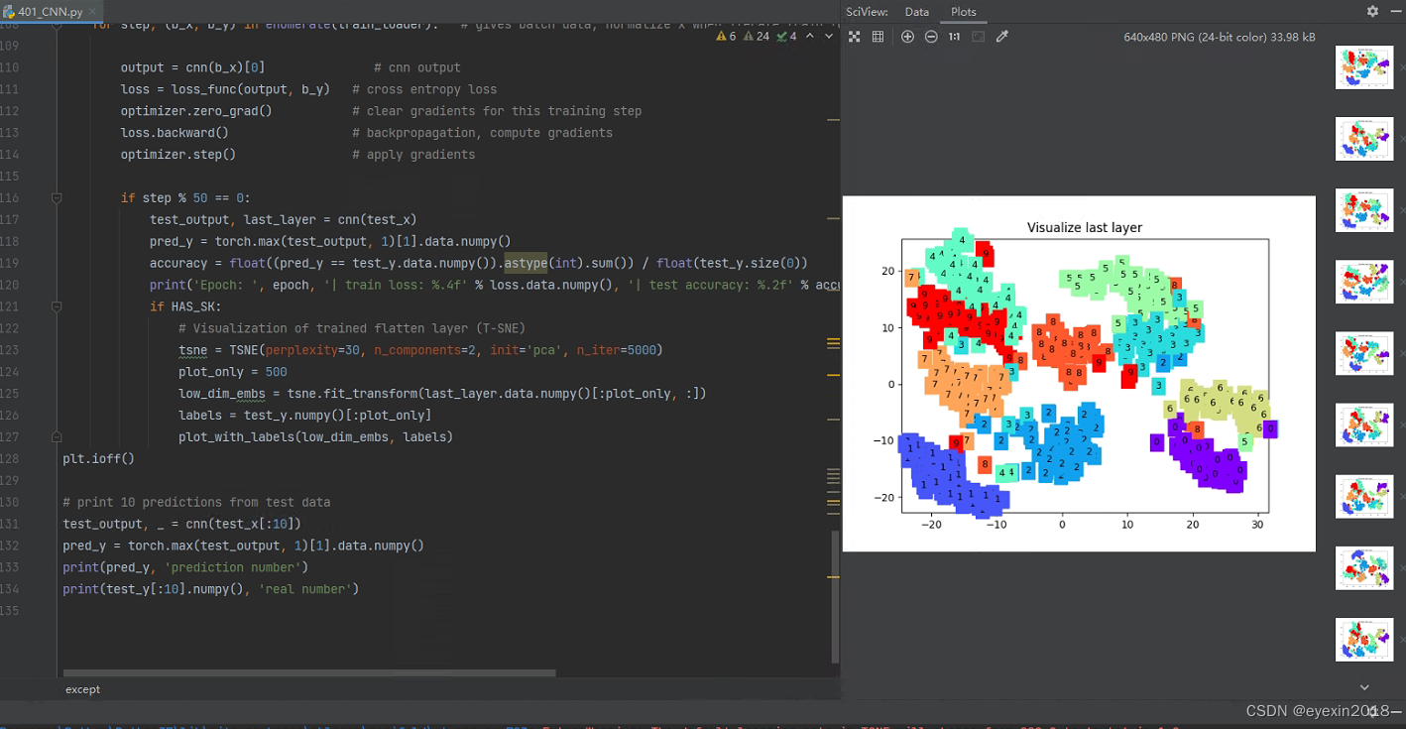The width and height of the screenshot is (1406, 729).
Task: Click 'loss.backward()' in the code
Action: (x=175, y=133)
